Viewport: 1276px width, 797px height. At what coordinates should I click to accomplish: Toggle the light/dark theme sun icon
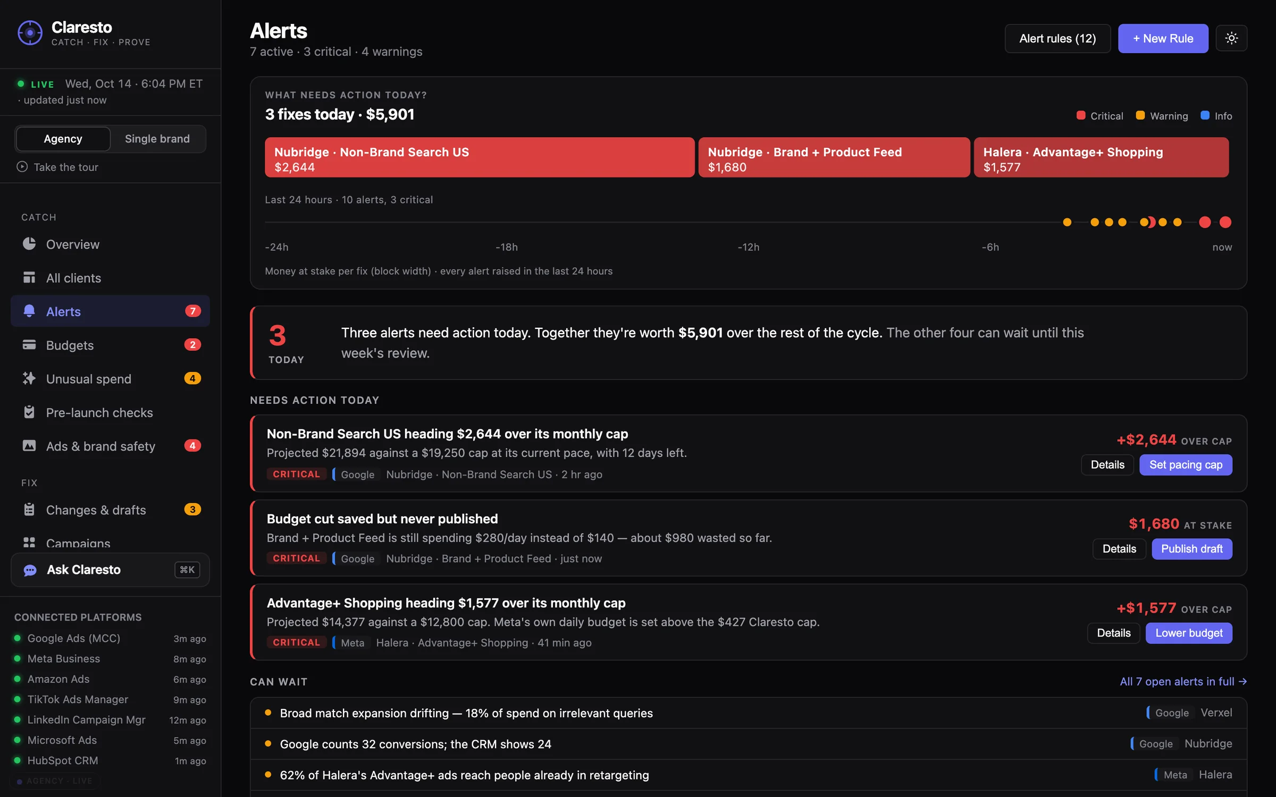[x=1231, y=38]
